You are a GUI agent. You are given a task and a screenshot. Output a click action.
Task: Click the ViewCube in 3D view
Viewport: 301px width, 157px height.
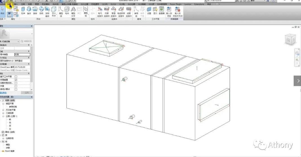coord(290,40)
